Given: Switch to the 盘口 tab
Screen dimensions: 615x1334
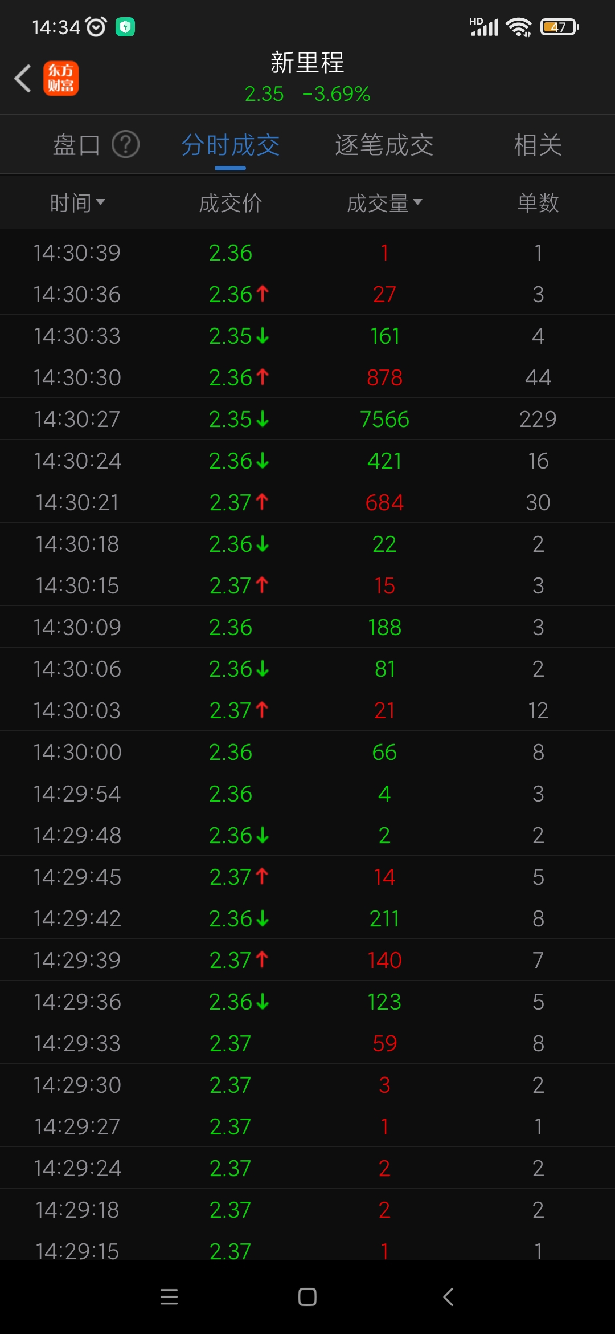Looking at the screenshot, I should click(76, 145).
